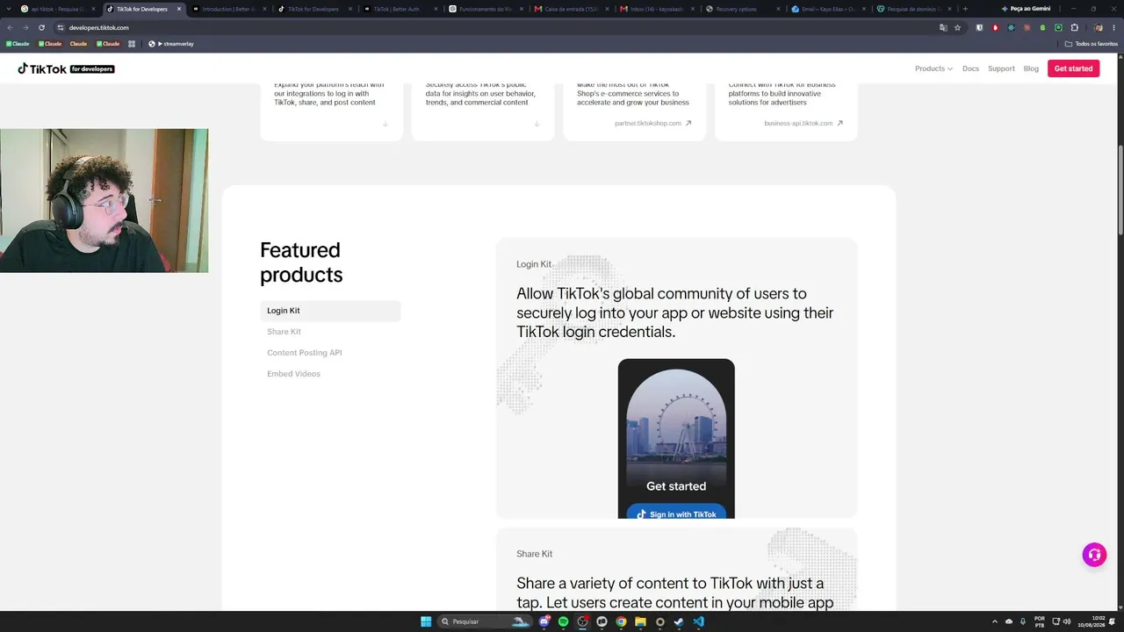Switch to the Recovery options tab

[x=742, y=9]
